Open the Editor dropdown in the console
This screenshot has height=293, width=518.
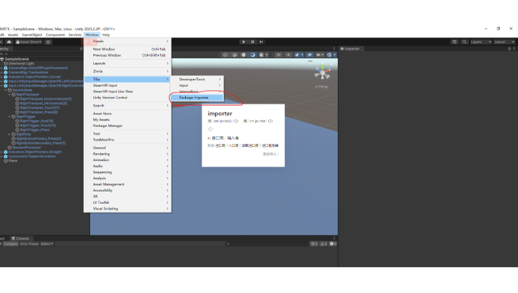pyautogui.click(x=47, y=244)
